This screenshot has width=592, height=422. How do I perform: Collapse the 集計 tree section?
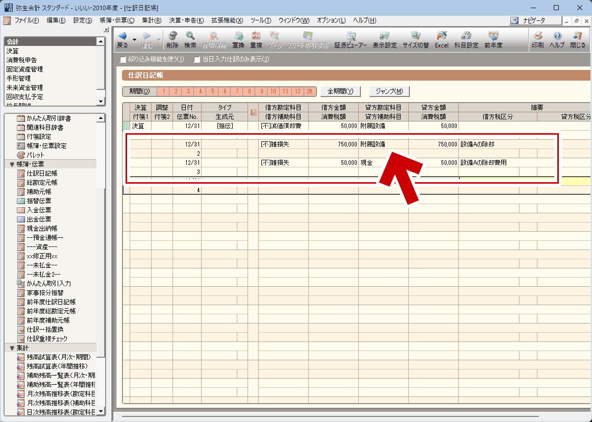12,347
